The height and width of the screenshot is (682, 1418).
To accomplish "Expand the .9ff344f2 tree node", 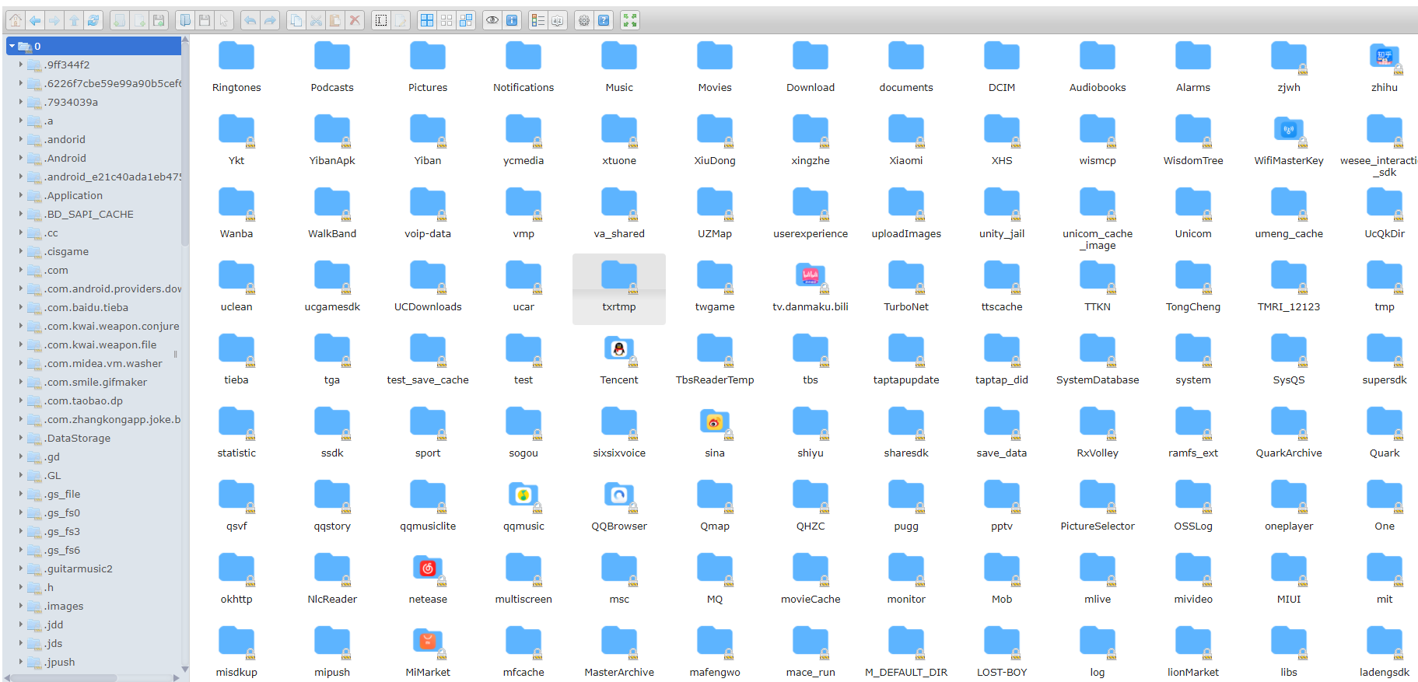I will [21, 65].
